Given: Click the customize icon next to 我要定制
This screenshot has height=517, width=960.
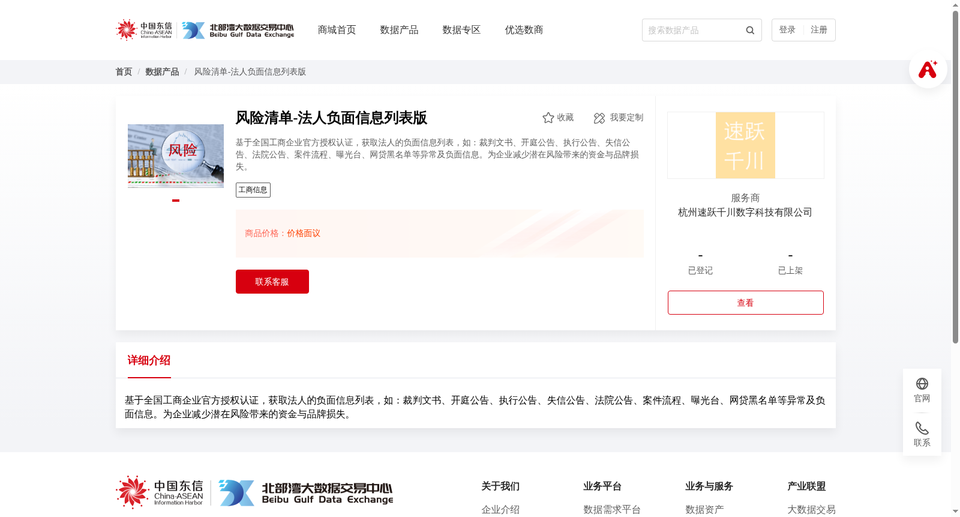Looking at the screenshot, I should tap(599, 118).
